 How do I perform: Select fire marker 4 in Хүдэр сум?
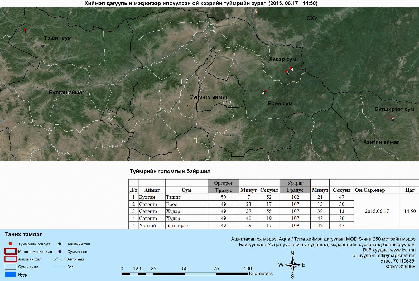pyautogui.click(x=291, y=68)
